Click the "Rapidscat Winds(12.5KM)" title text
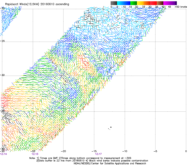The height and width of the screenshot is (165, 188). pos(22,4)
